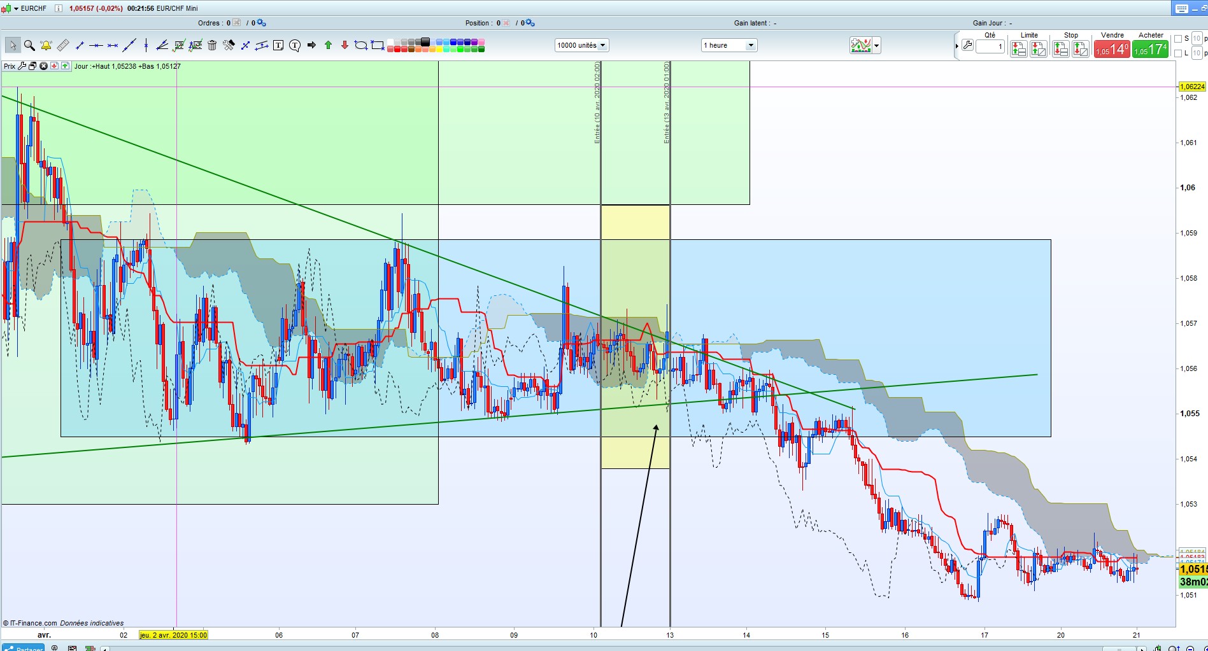Screen dimensions: 1208x651
Task: Click the Ordres count label
Action: 215,23
